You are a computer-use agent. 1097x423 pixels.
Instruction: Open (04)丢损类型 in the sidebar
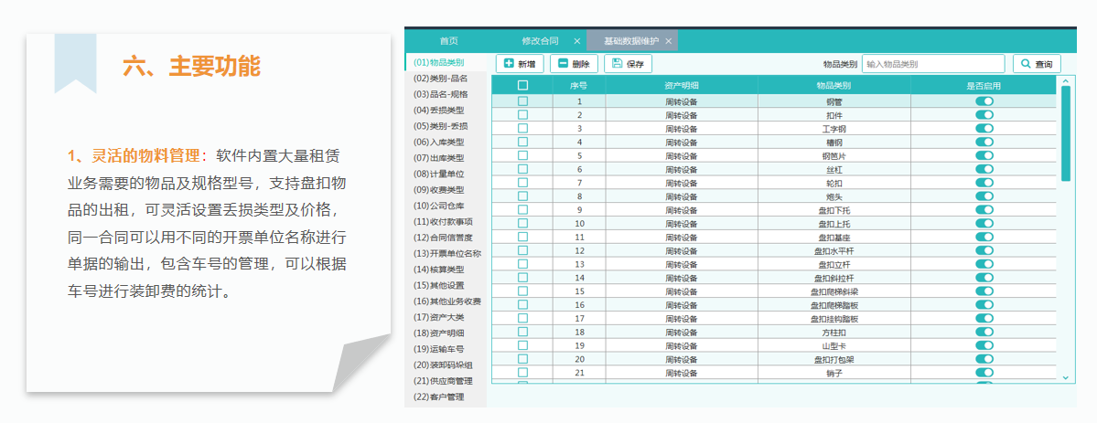pos(438,110)
